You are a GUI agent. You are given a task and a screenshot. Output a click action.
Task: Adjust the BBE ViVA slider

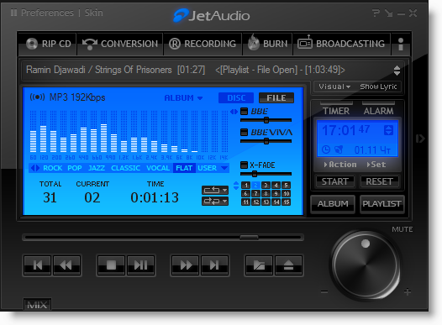pyautogui.click(x=266, y=141)
